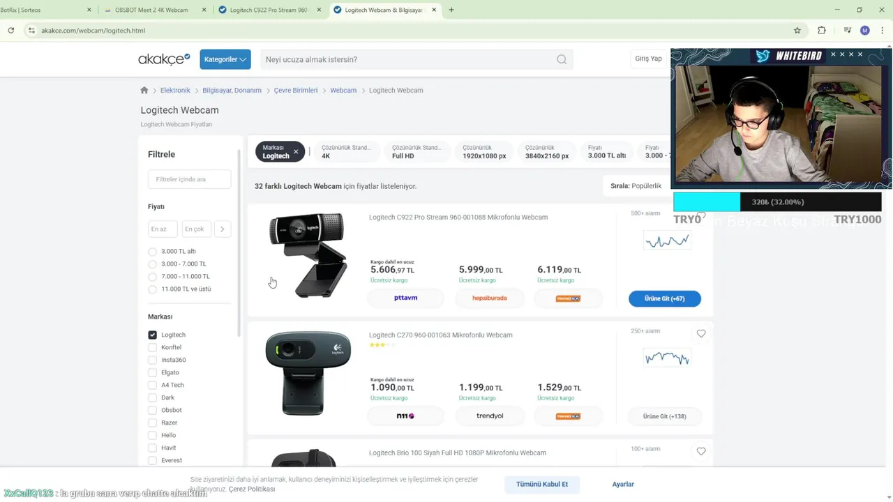The height and width of the screenshot is (502, 893).
Task: Click the search box Neyi ucuza almak istersin
Action: [408, 59]
